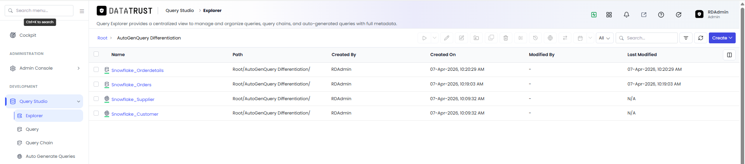This screenshot has width=745, height=164.
Task: Click the filter lines icon
Action: [686, 38]
